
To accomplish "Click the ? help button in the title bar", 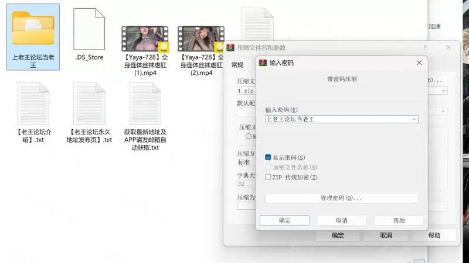I will pyautogui.click(x=424, y=47).
